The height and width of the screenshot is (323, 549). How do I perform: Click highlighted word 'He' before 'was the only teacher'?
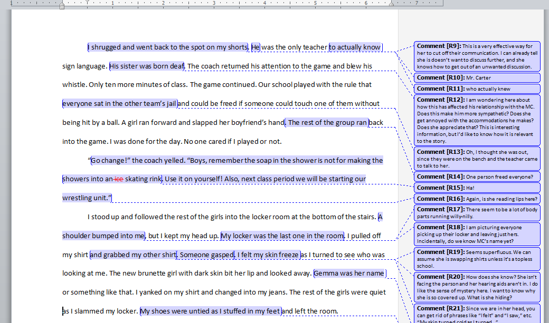pyautogui.click(x=255, y=47)
